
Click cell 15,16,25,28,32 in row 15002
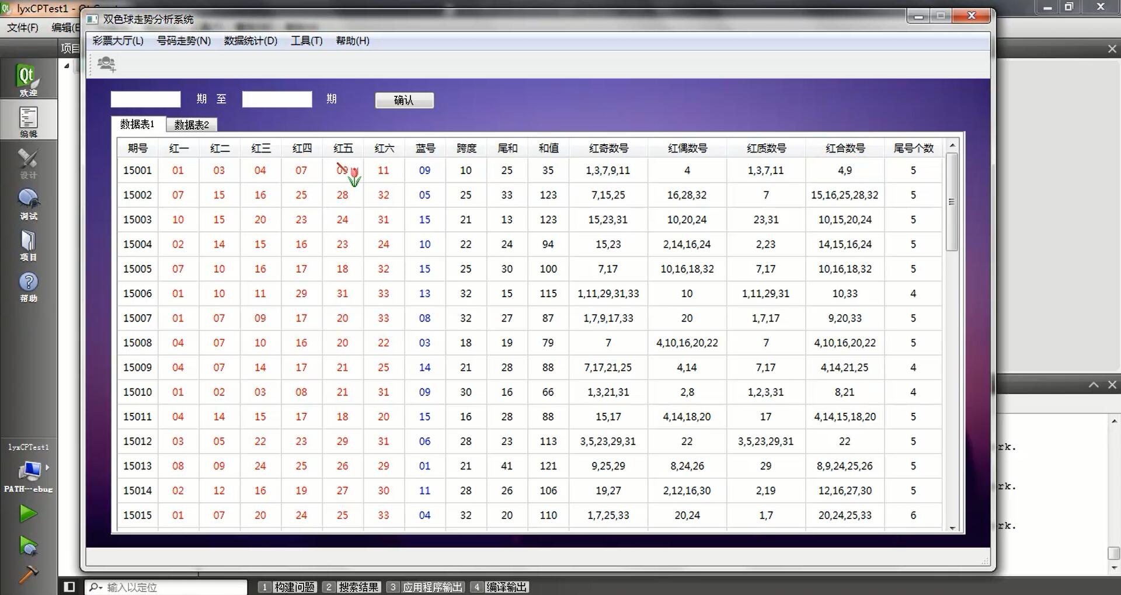coord(845,195)
